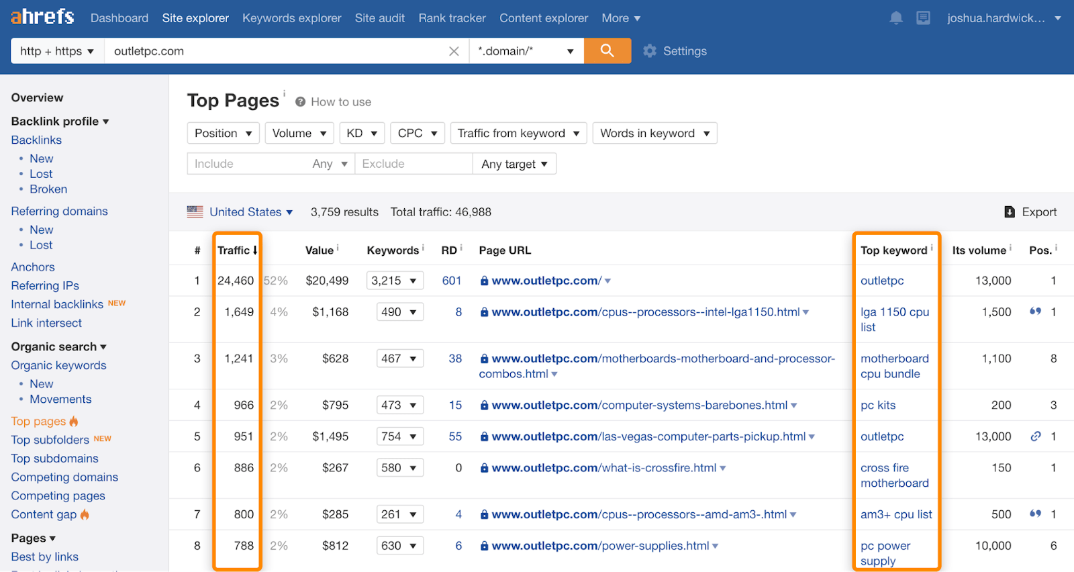The width and height of the screenshot is (1074, 572).
Task: Open the Words in keyword dropdown
Action: (x=654, y=133)
